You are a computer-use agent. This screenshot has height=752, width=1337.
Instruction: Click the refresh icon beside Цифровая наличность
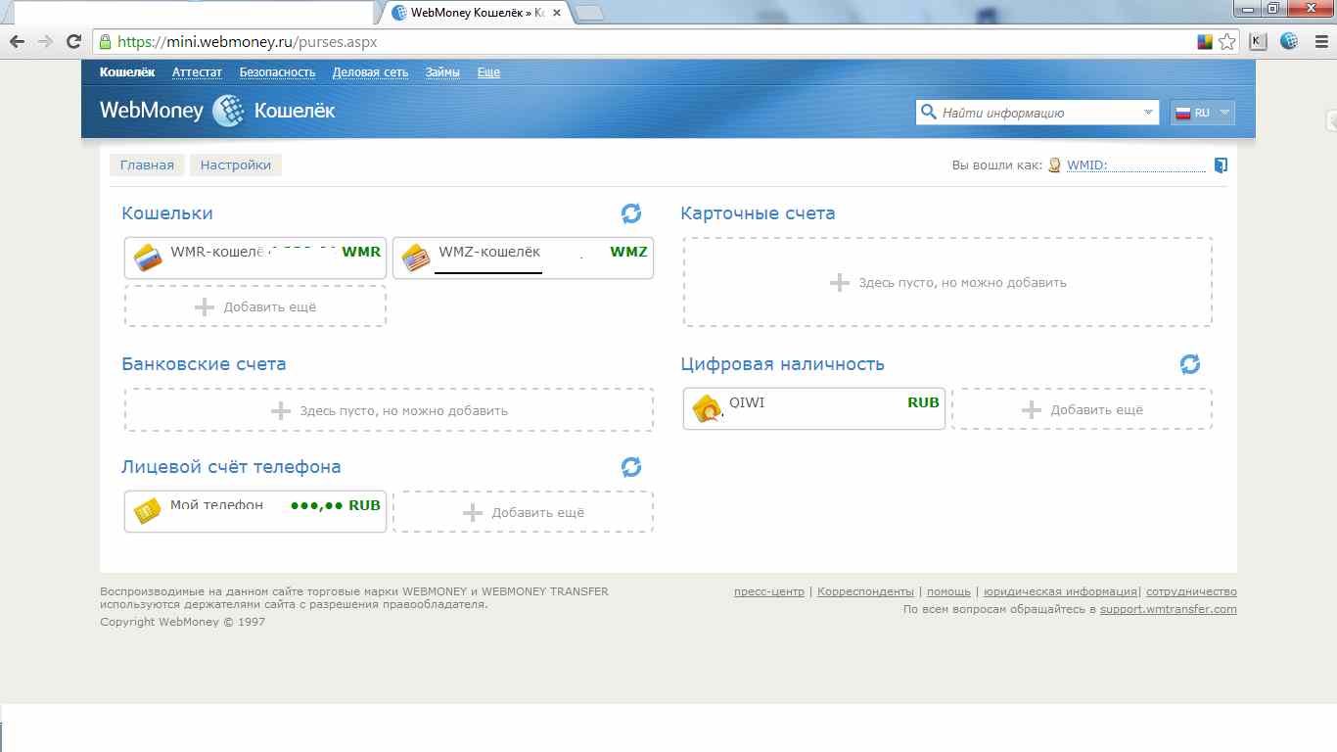click(x=1188, y=363)
